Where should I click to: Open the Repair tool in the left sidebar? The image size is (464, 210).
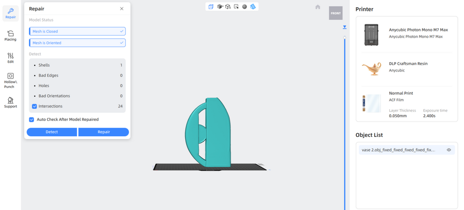[10, 13]
